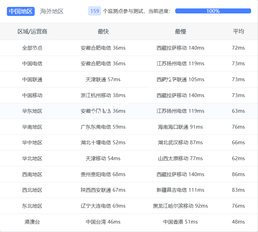Select the 全部节点 row label
258x232 pixels.
pyautogui.click(x=32, y=48)
